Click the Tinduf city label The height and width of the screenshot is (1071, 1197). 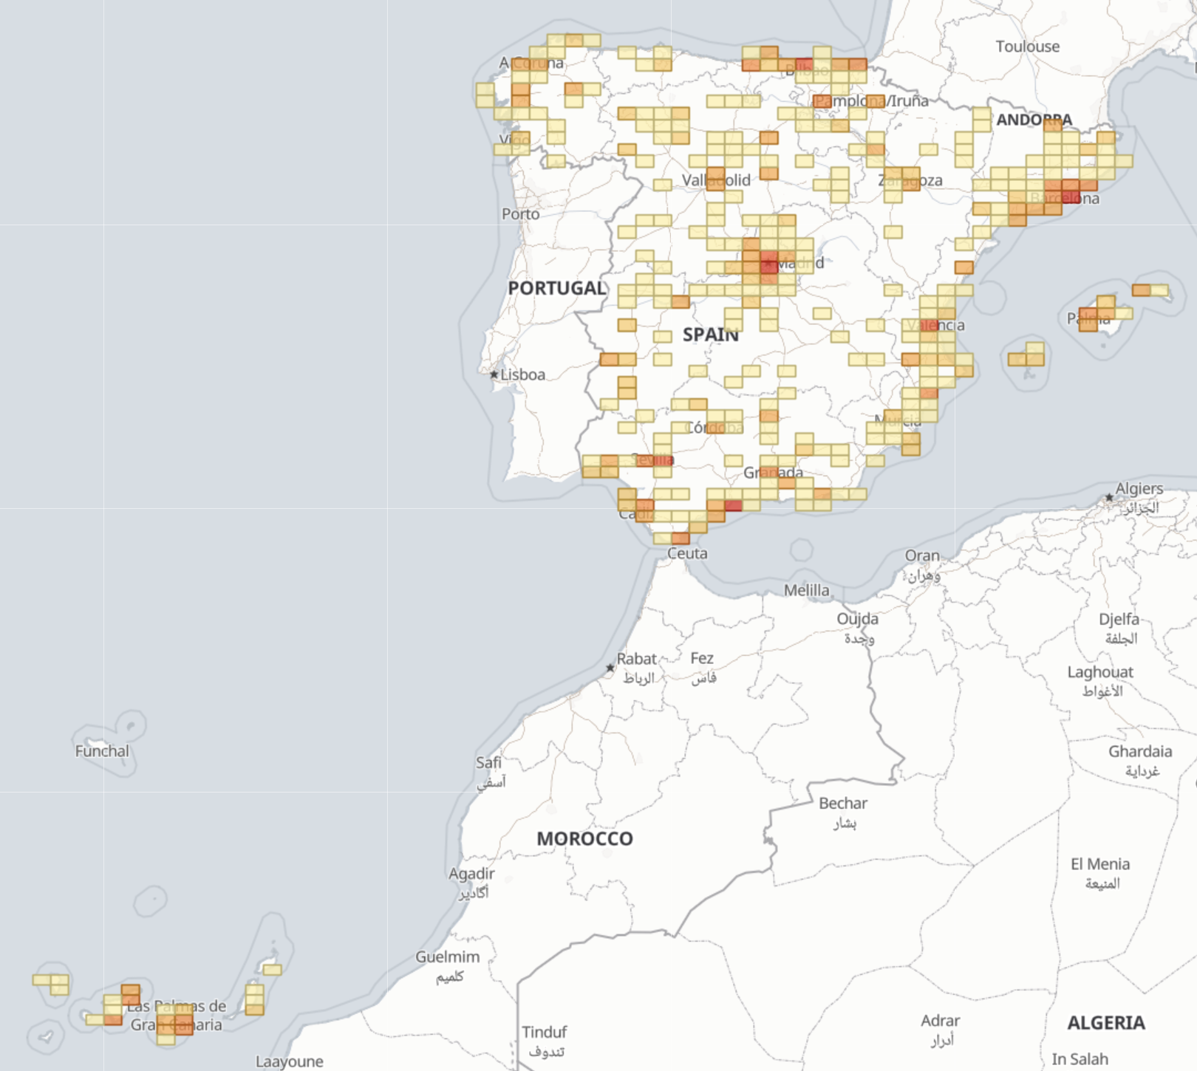[545, 1032]
